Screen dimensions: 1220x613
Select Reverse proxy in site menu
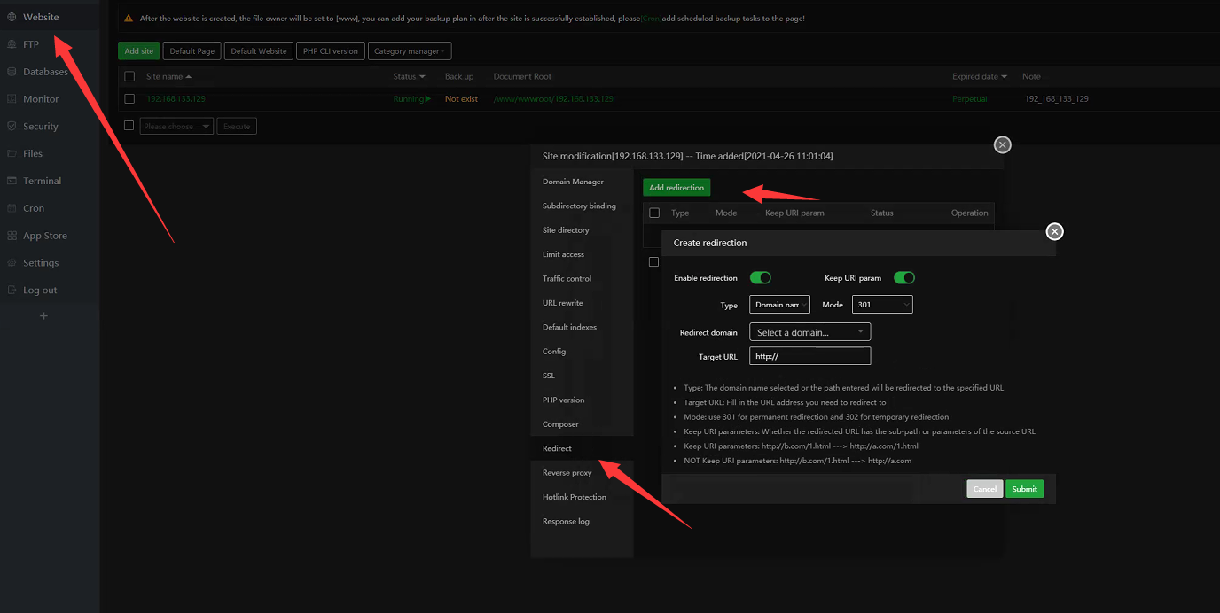pyautogui.click(x=567, y=473)
